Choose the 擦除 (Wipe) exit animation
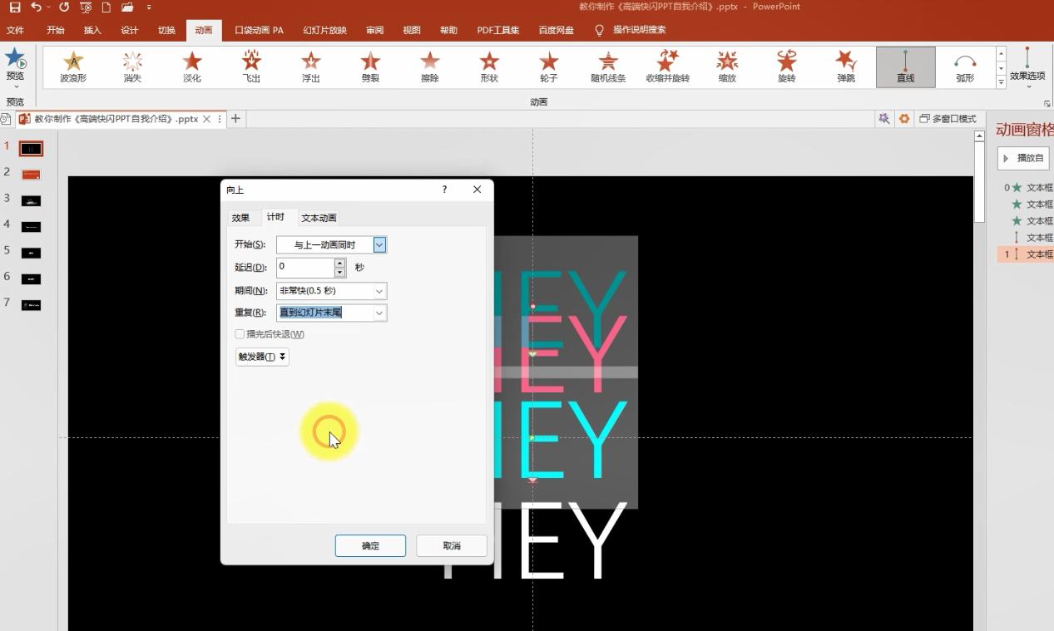Screen dimensions: 1054x631 tap(429, 66)
